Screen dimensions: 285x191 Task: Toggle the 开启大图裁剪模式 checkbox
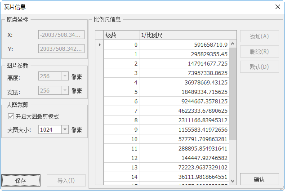11,116
